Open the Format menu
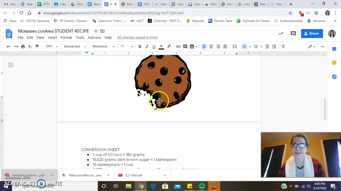Image resolution: width=341 pixels, height=191 pixels. [66, 37]
